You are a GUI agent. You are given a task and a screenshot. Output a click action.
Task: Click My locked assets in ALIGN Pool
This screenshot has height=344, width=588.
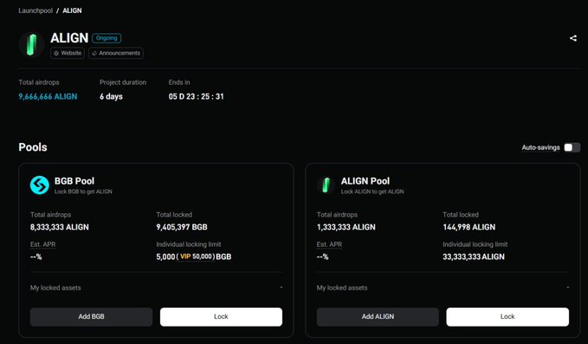342,288
